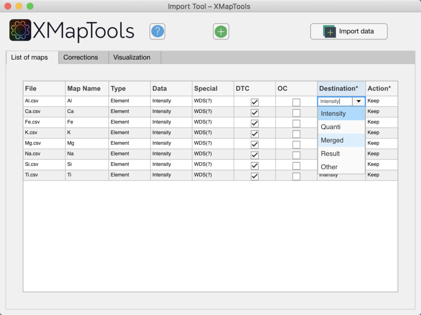This screenshot has height=315, width=421.
Task: Select the Si.csv file name cell
Action: (x=44, y=164)
